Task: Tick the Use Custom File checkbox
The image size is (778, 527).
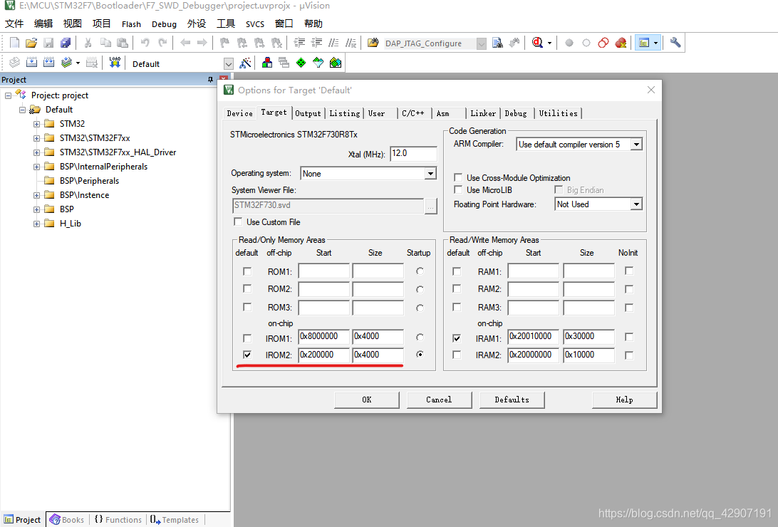Action: pyautogui.click(x=238, y=221)
